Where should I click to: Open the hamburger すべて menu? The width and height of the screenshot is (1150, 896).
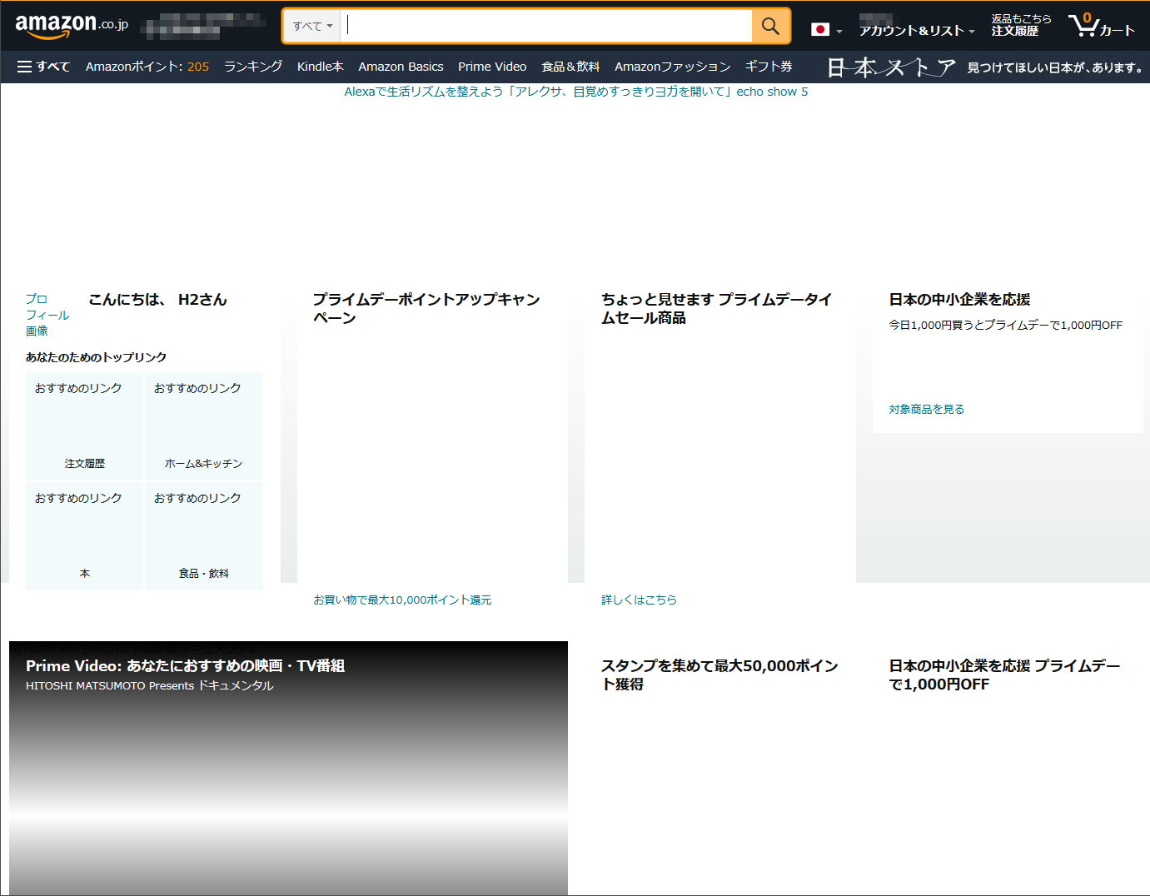pyautogui.click(x=43, y=67)
